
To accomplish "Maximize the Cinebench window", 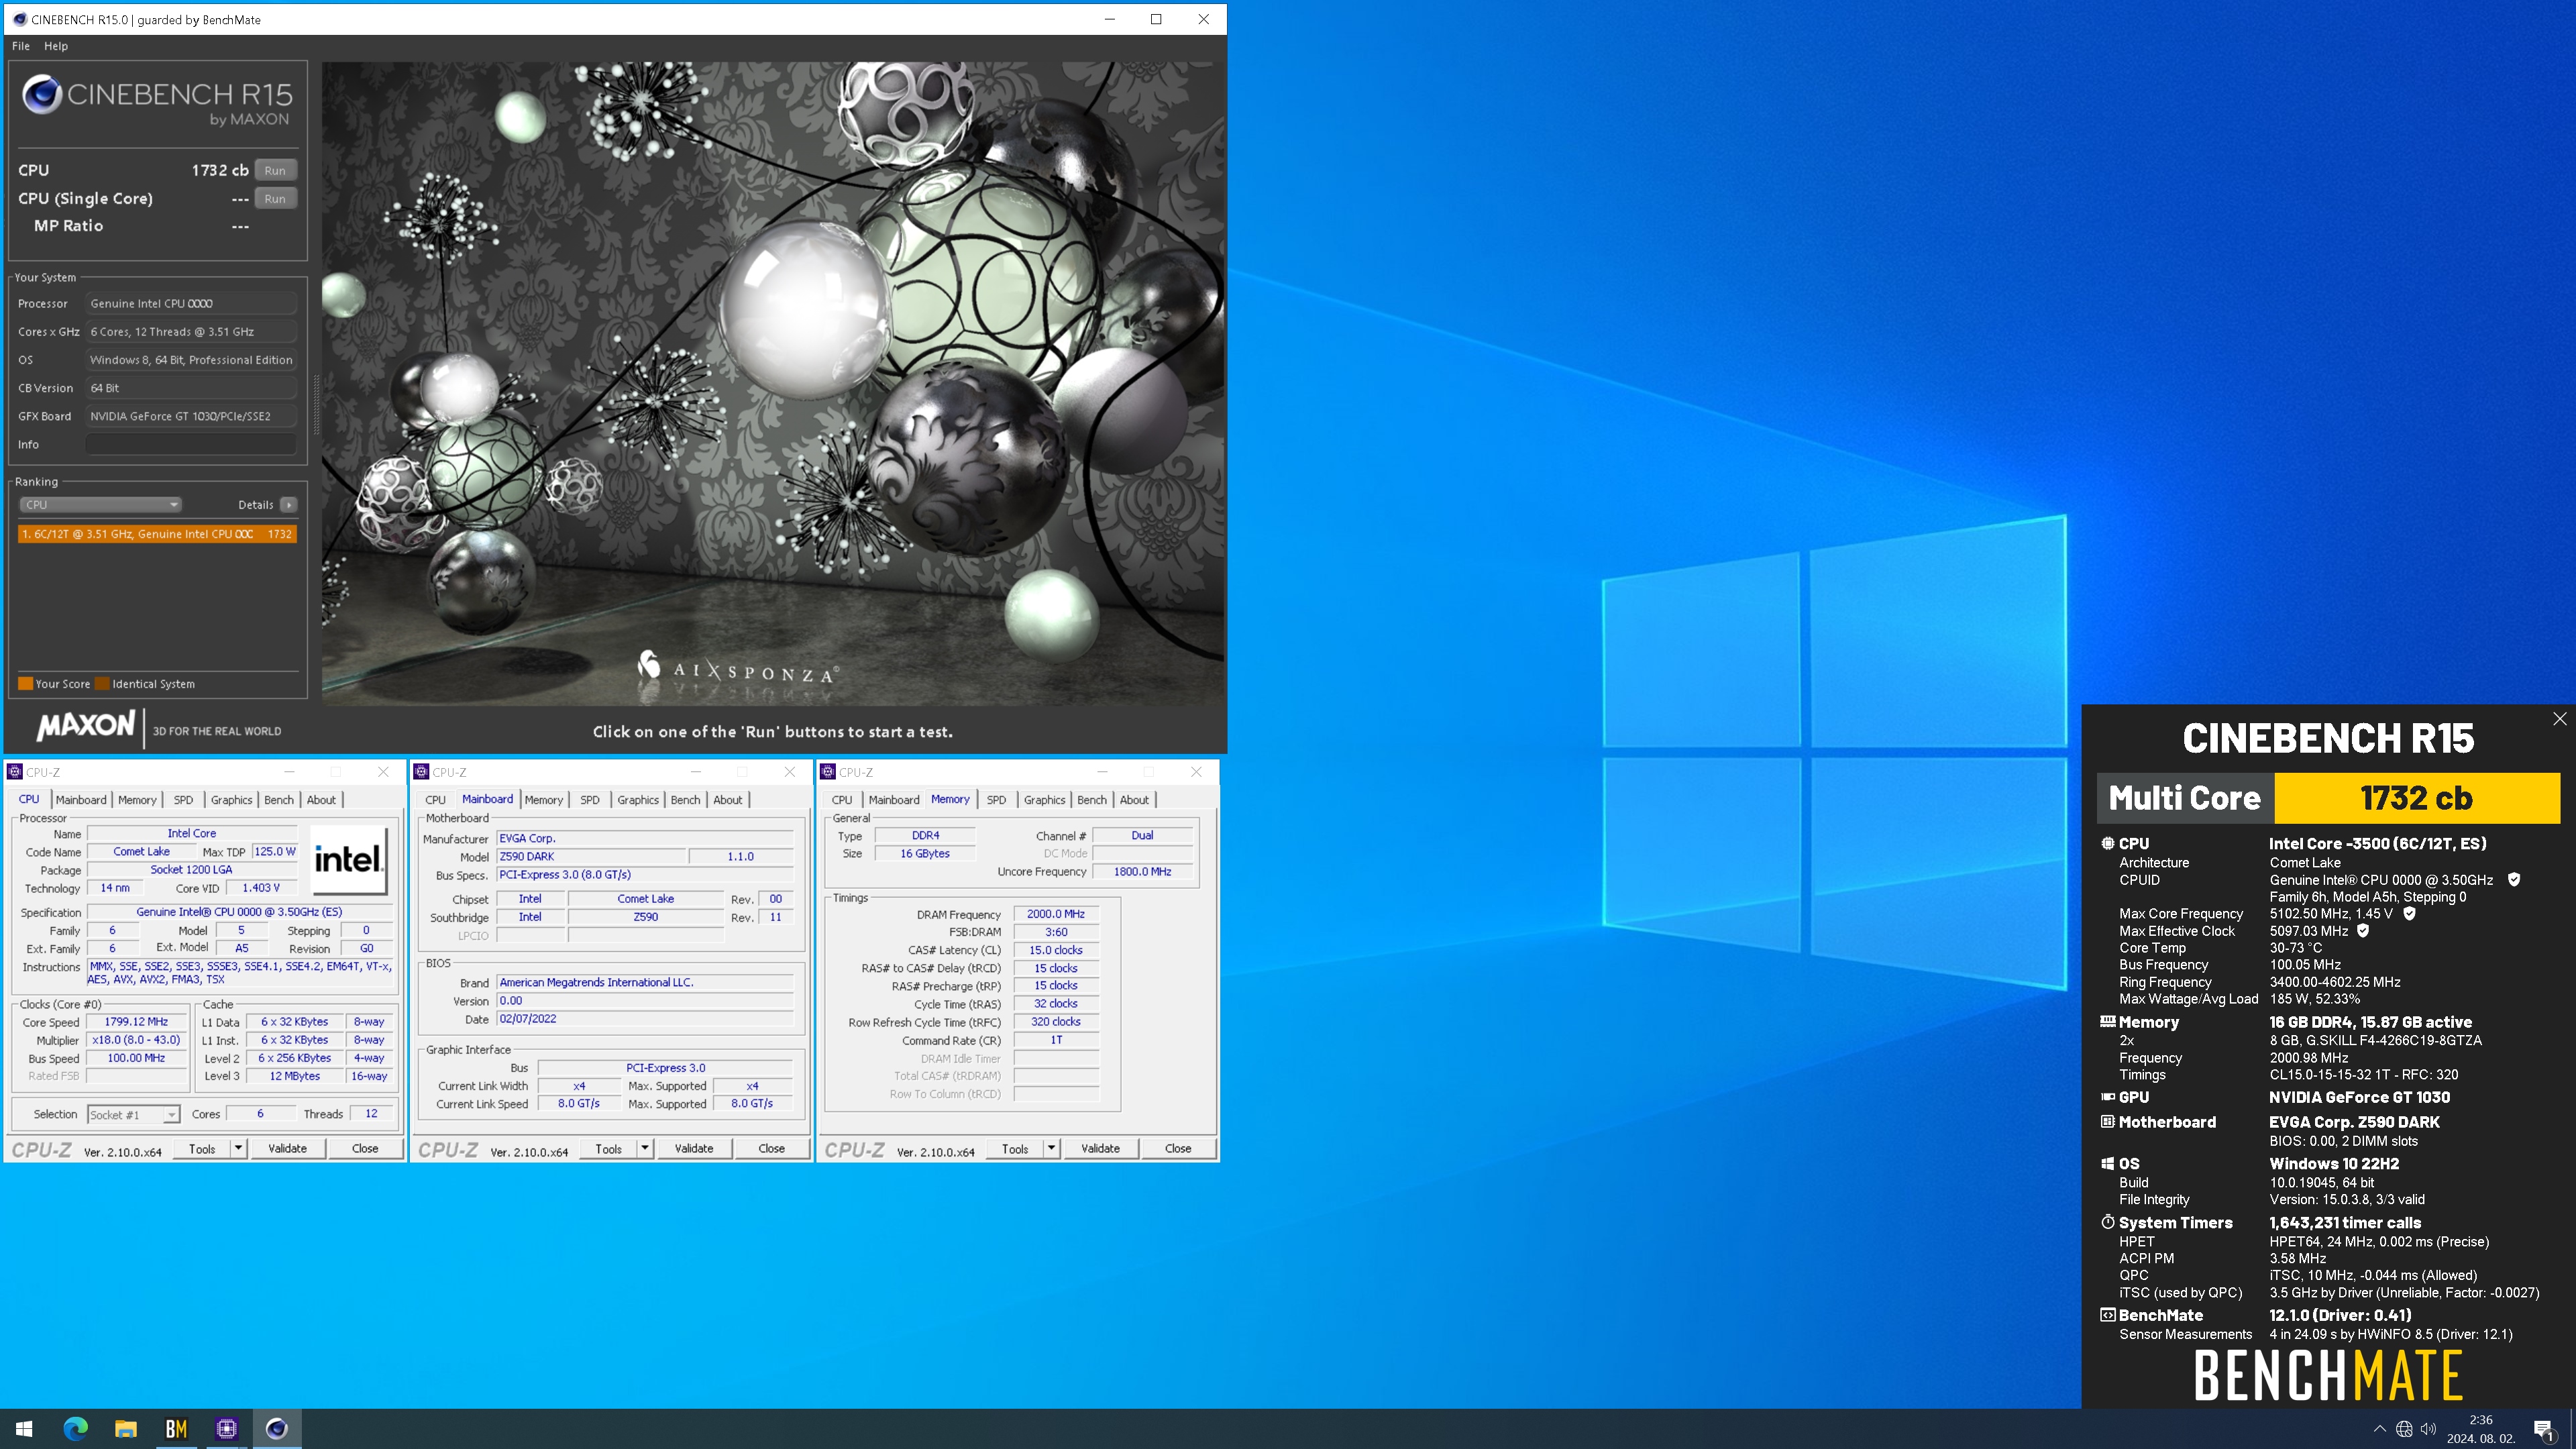I will tap(1156, 19).
